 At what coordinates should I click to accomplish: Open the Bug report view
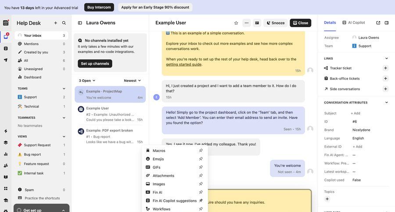pos(41,155)
